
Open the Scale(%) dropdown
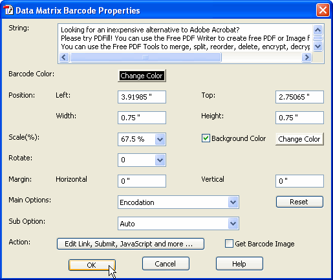coord(160,139)
